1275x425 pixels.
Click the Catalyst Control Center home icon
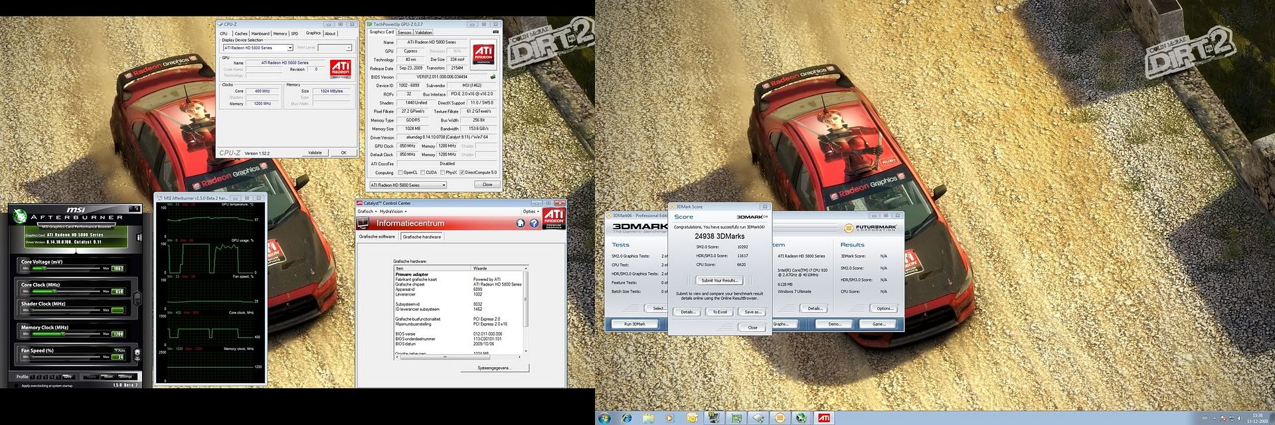pyautogui.click(x=521, y=223)
